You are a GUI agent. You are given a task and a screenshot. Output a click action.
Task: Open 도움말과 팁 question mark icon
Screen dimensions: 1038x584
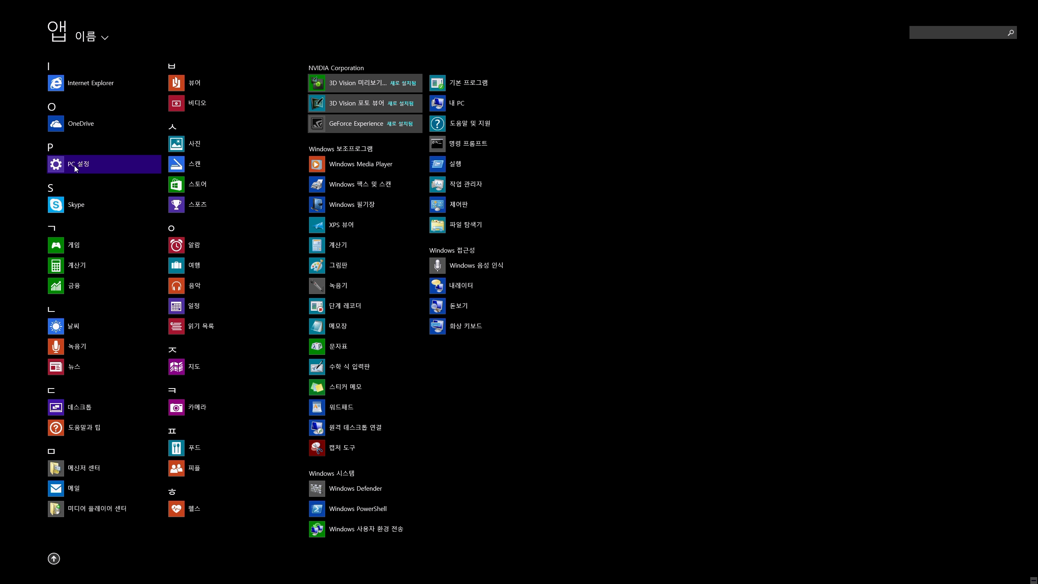pyautogui.click(x=56, y=428)
